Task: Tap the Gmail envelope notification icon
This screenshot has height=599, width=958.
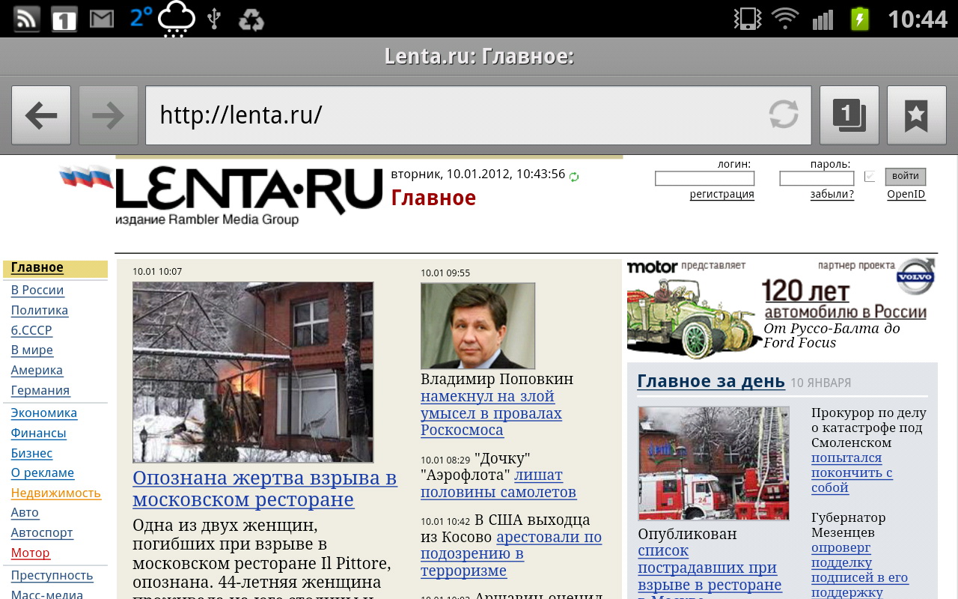Action: (x=102, y=19)
